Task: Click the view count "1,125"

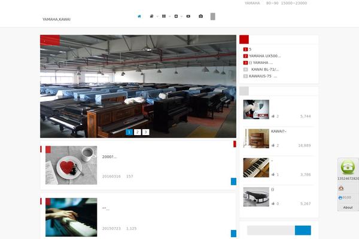Action: pos(131,228)
